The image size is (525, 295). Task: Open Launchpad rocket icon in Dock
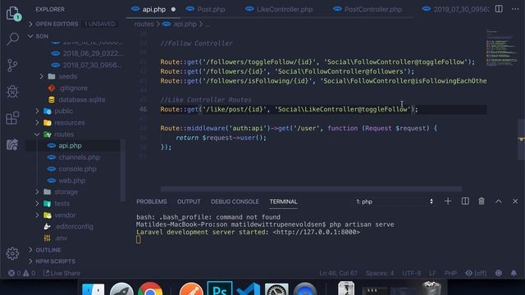coord(121,289)
